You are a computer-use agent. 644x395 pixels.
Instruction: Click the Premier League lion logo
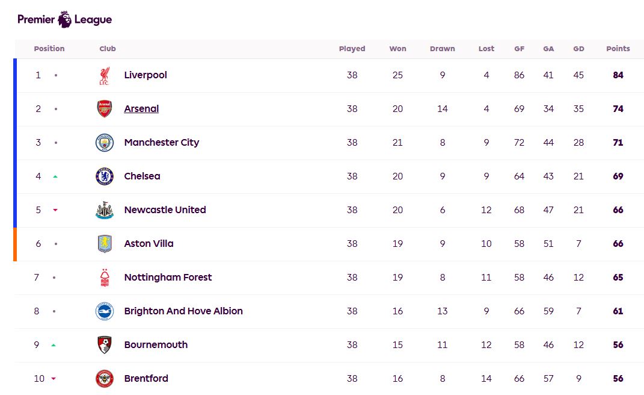(x=64, y=19)
